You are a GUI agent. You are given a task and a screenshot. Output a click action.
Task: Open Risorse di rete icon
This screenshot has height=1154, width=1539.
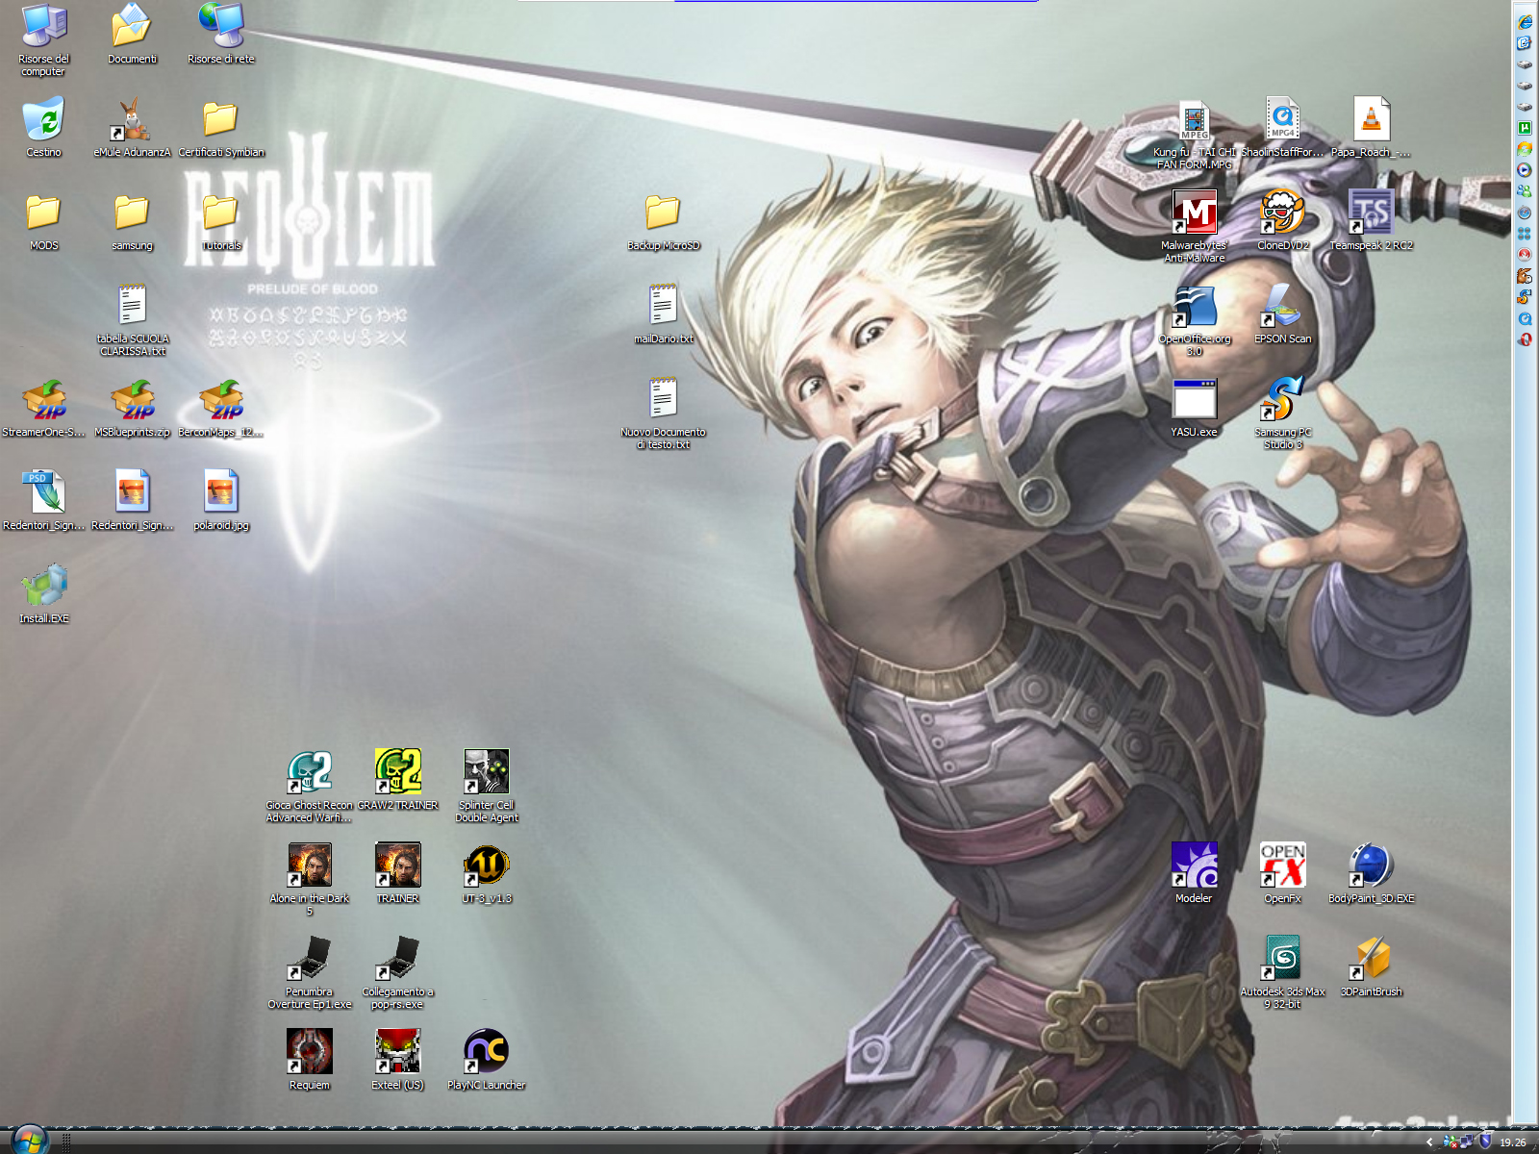click(x=220, y=35)
